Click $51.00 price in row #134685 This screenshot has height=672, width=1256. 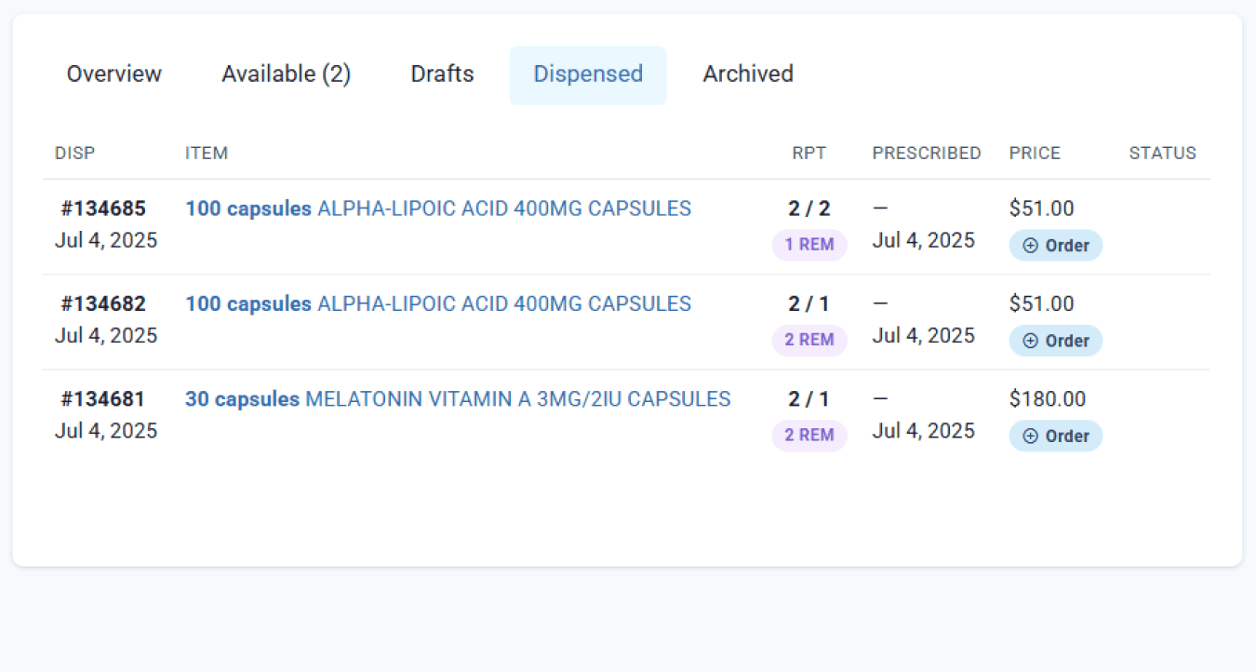(x=1042, y=208)
